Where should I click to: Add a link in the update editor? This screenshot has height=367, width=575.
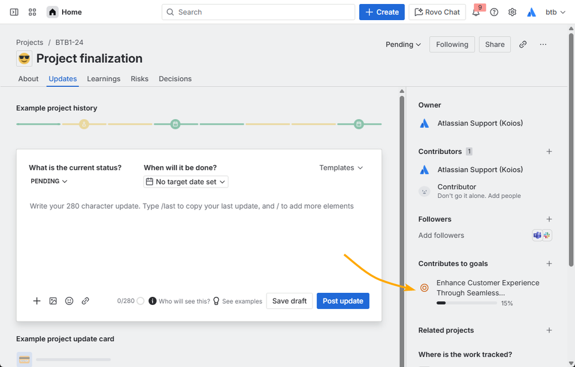85,301
